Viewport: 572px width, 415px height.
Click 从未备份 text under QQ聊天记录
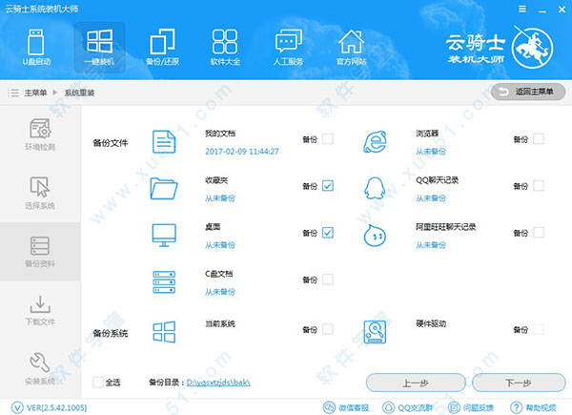[x=431, y=198]
